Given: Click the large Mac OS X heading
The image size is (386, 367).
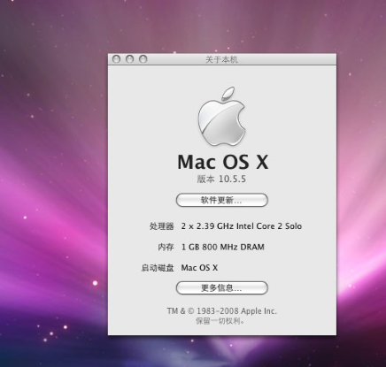Looking at the screenshot, I should (x=223, y=162).
